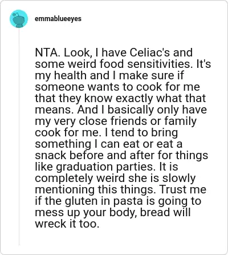Click the line 'completely weird she is slowly'
This screenshot has width=228, height=255.
(x=115, y=178)
